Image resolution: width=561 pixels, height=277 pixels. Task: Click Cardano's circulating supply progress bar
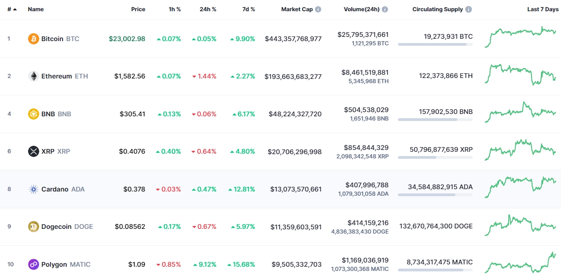[x=435, y=195]
